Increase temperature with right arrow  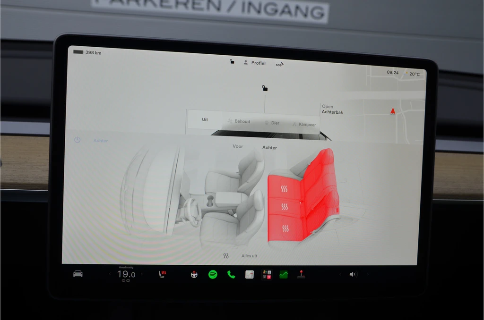tap(142, 274)
